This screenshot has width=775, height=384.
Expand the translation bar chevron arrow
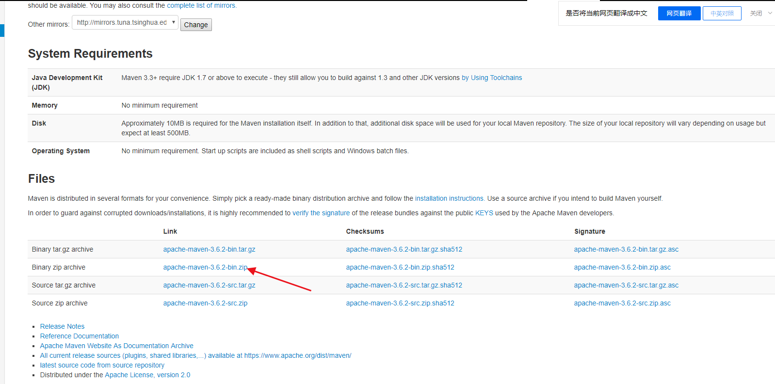click(x=770, y=13)
